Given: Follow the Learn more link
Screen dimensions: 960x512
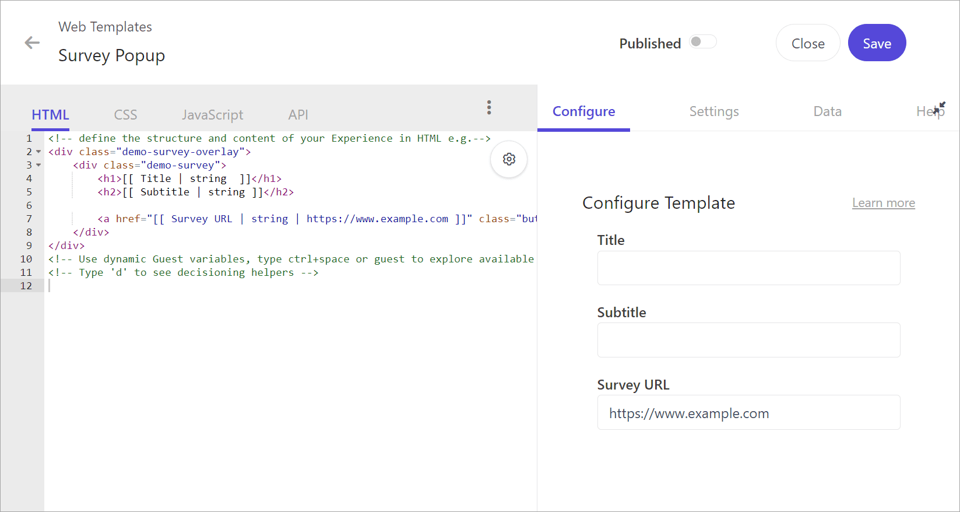Looking at the screenshot, I should coord(883,203).
